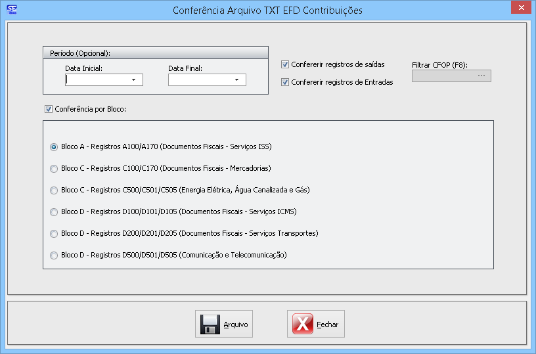
Task: Choose Bloco C Registros C100/C170 Mercadorias
Action: pyautogui.click(x=54, y=169)
